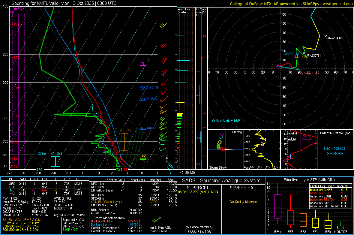Click the Supercell = -0.3 parameter

point(73,220)
